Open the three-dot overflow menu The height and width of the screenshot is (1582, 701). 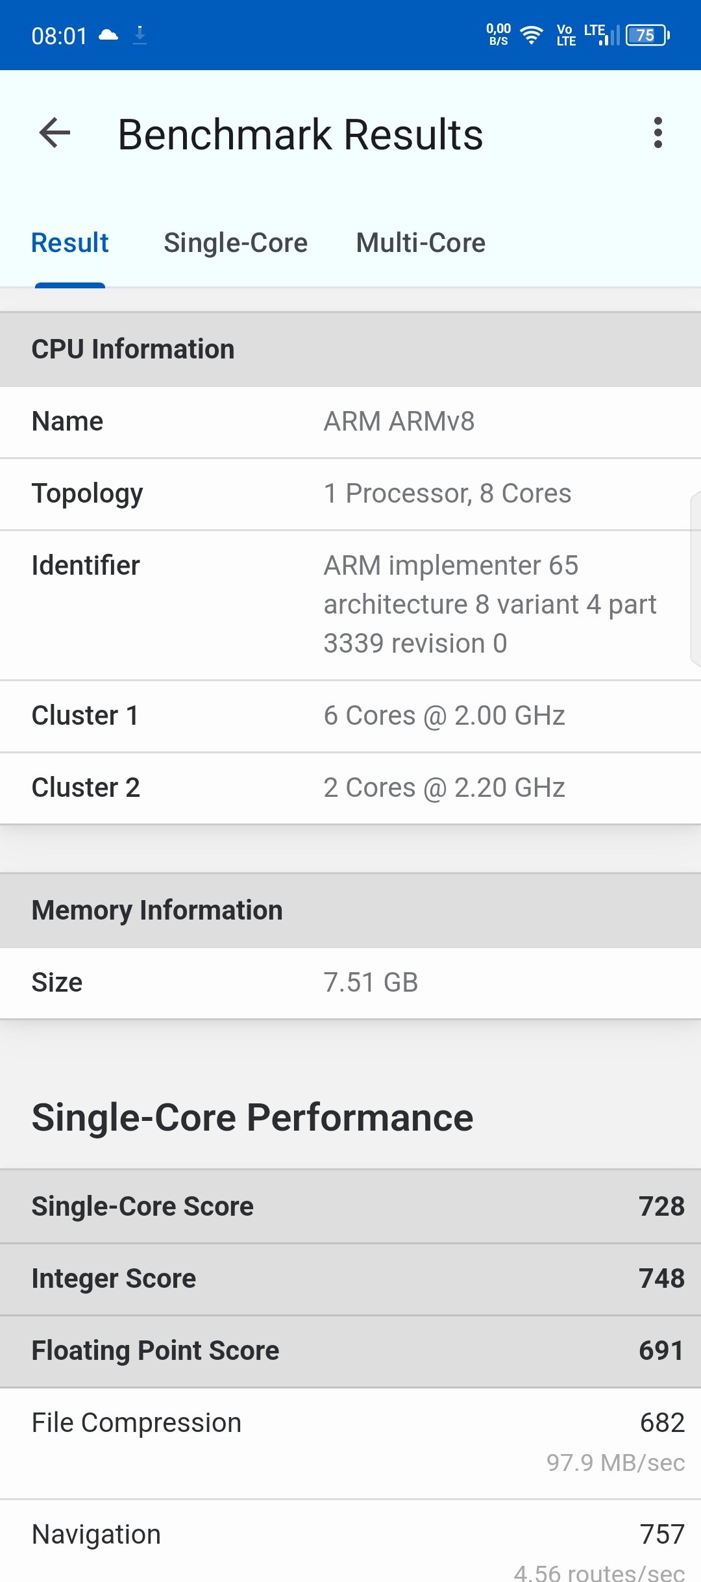(x=658, y=133)
